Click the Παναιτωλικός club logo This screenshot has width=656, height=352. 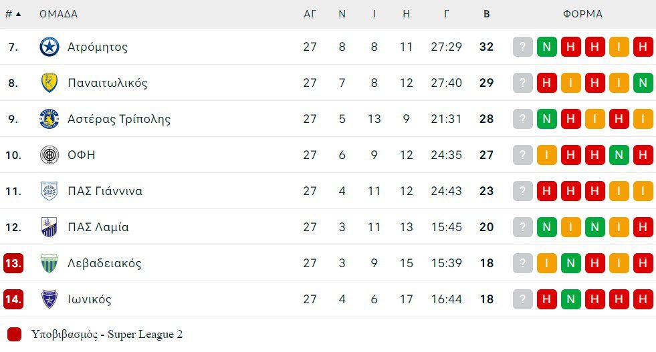coord(49,83)
